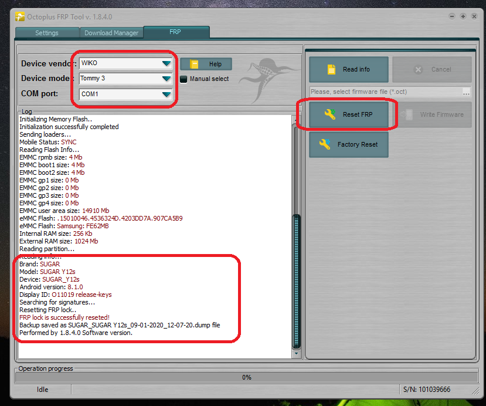Click the Reset FRP button label
The image size is (486, 406).
(x=358, y=114)
